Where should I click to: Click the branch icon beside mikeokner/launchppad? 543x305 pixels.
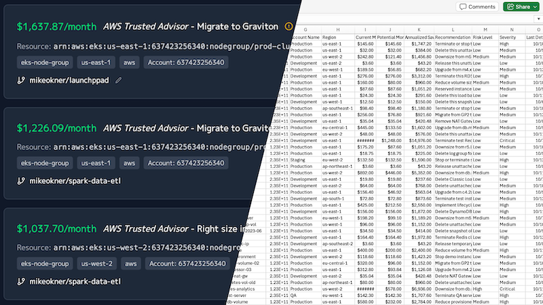(21, 80)
